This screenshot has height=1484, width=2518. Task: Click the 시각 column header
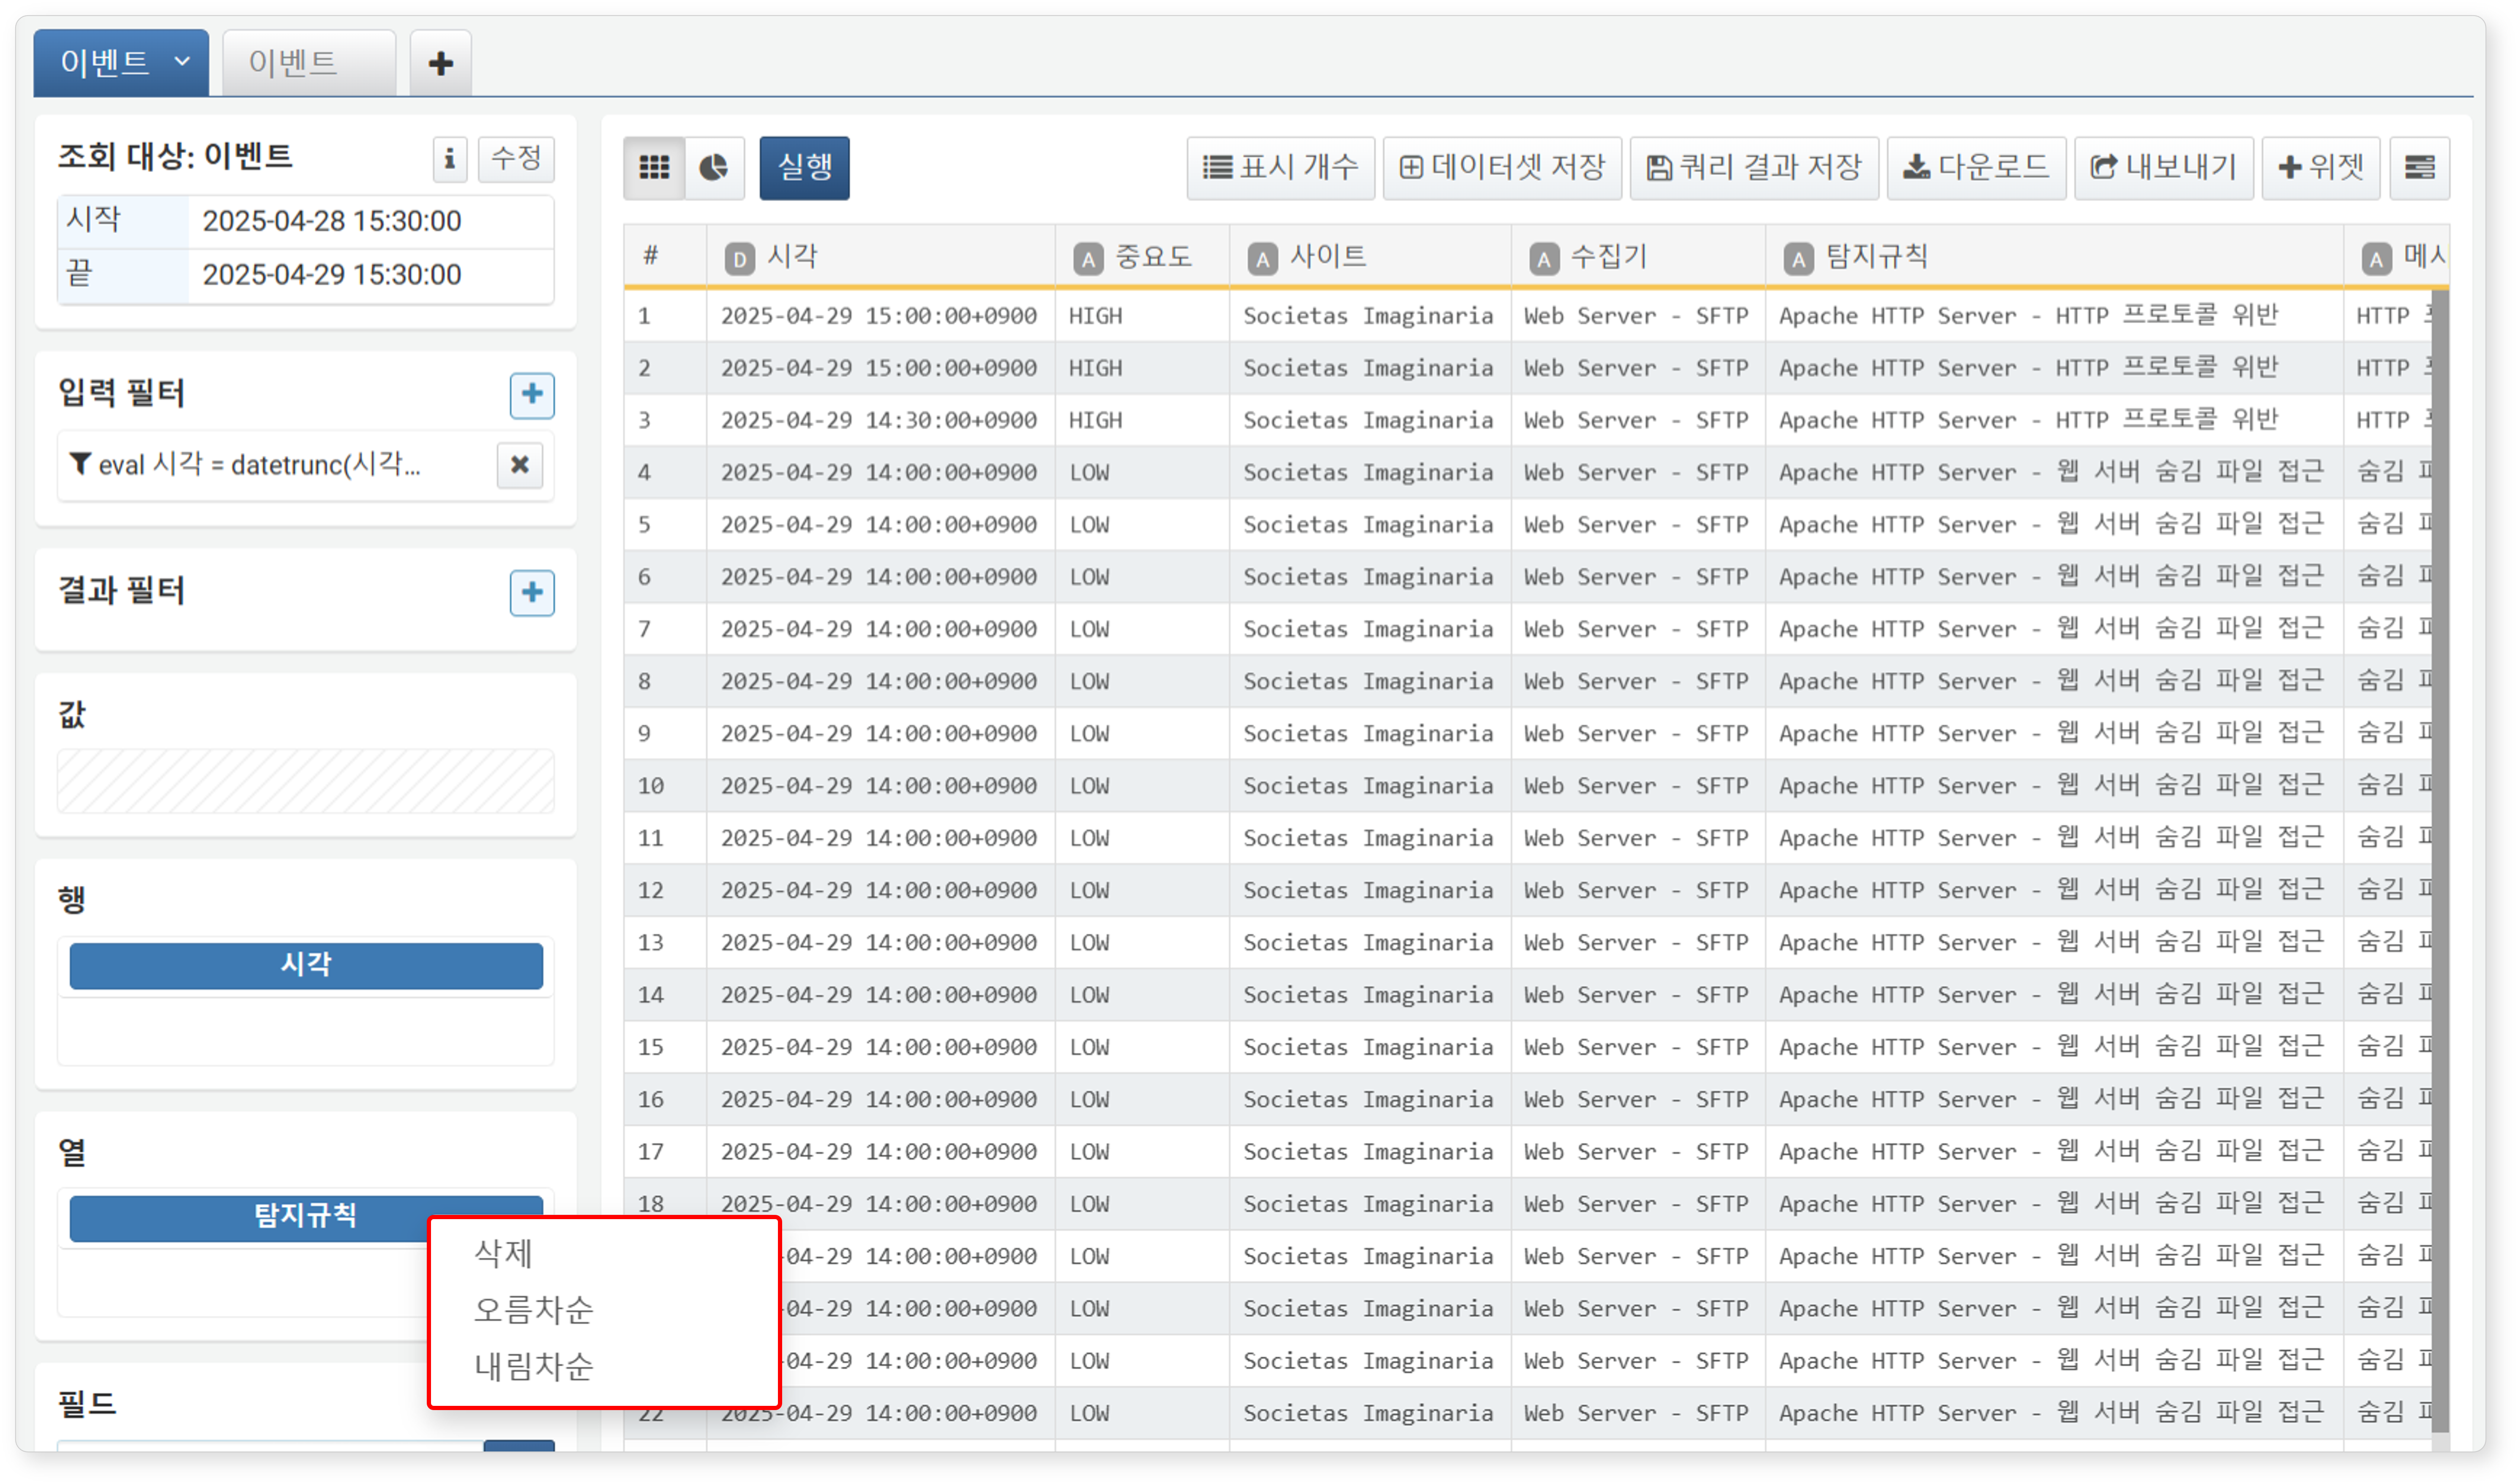coord(880,257)
